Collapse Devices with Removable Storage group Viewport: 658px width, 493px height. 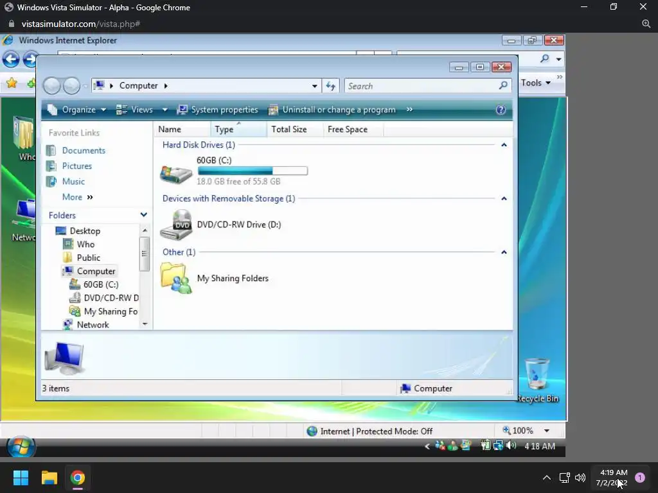pyautogui.click(x=504, y=199)
